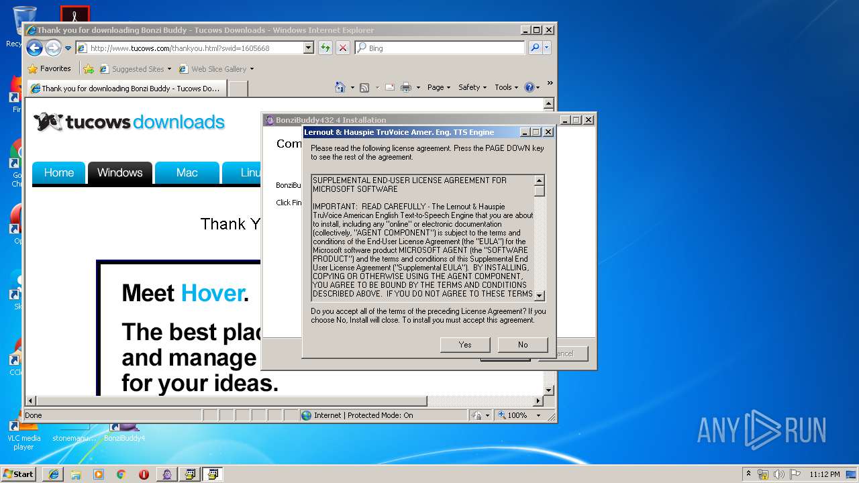Click the Tucows Downloads logo
This screenshot has width=859, height=483.
pos(129,122)
